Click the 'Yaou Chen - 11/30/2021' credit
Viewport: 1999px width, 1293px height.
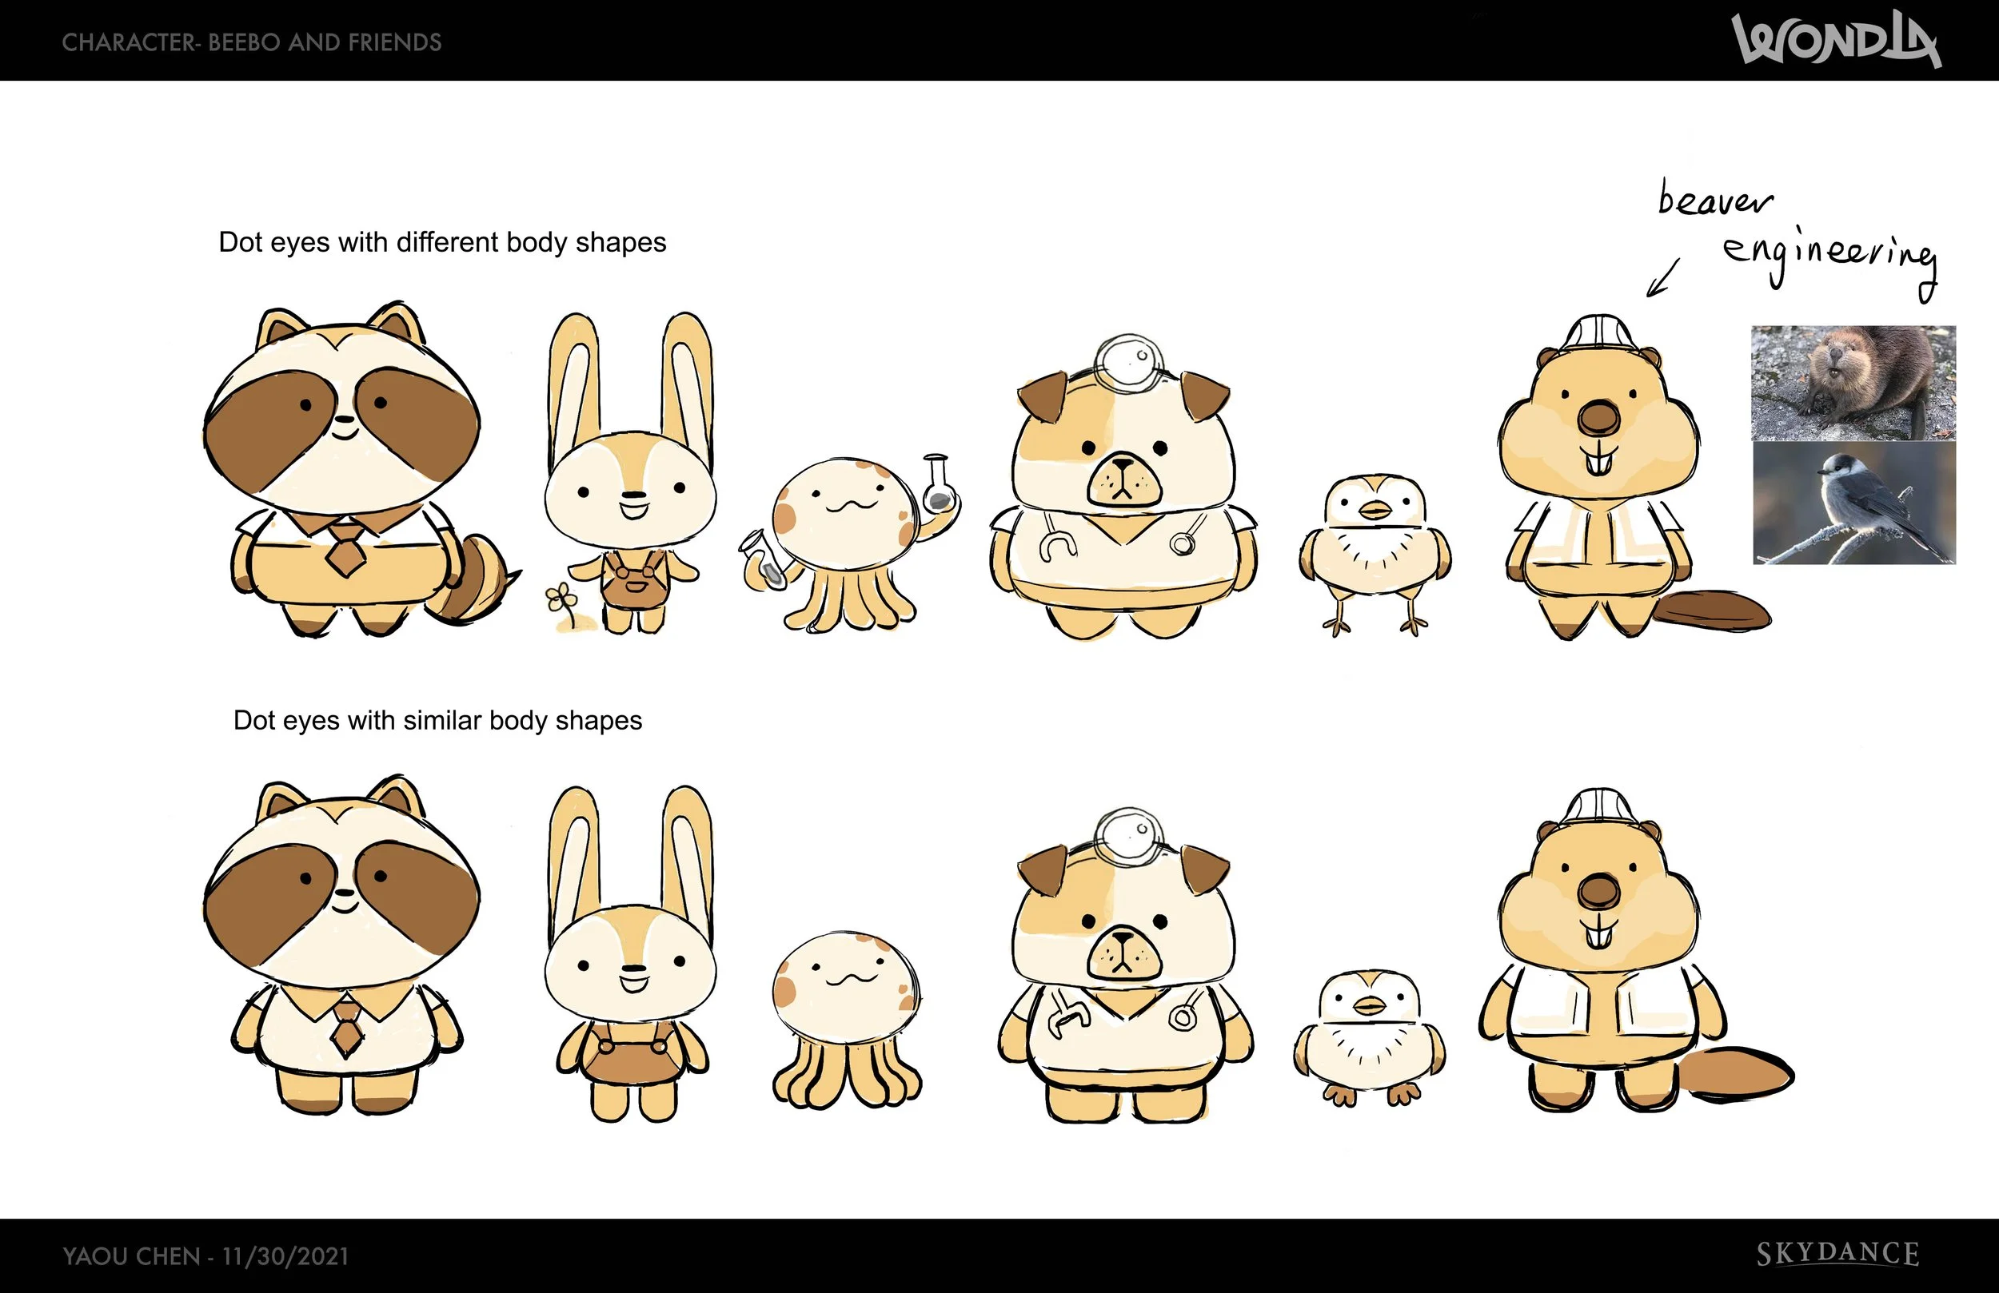pos(205,1256)
